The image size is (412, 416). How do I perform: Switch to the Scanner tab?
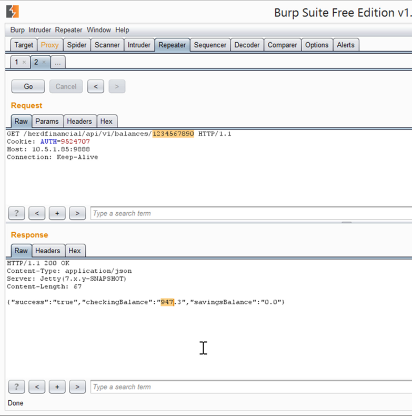(107, 45)
